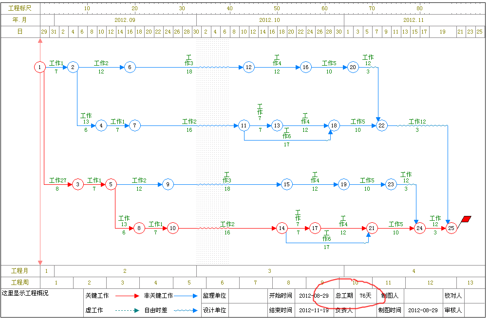Click the 监理单位 cell
489x320 pixels.
point(215,296)
